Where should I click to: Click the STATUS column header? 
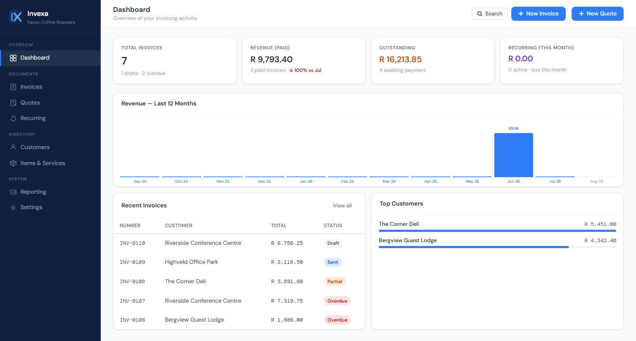(x=333, y=225)
